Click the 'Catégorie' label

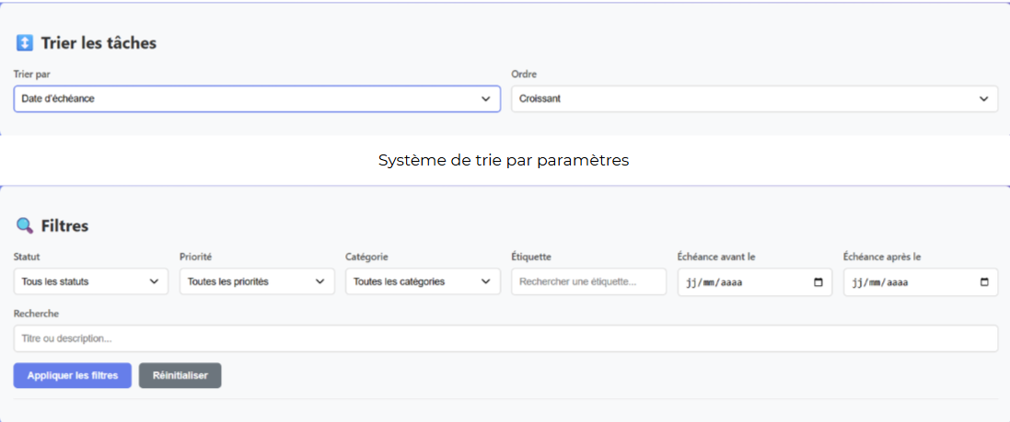(366, 257)
